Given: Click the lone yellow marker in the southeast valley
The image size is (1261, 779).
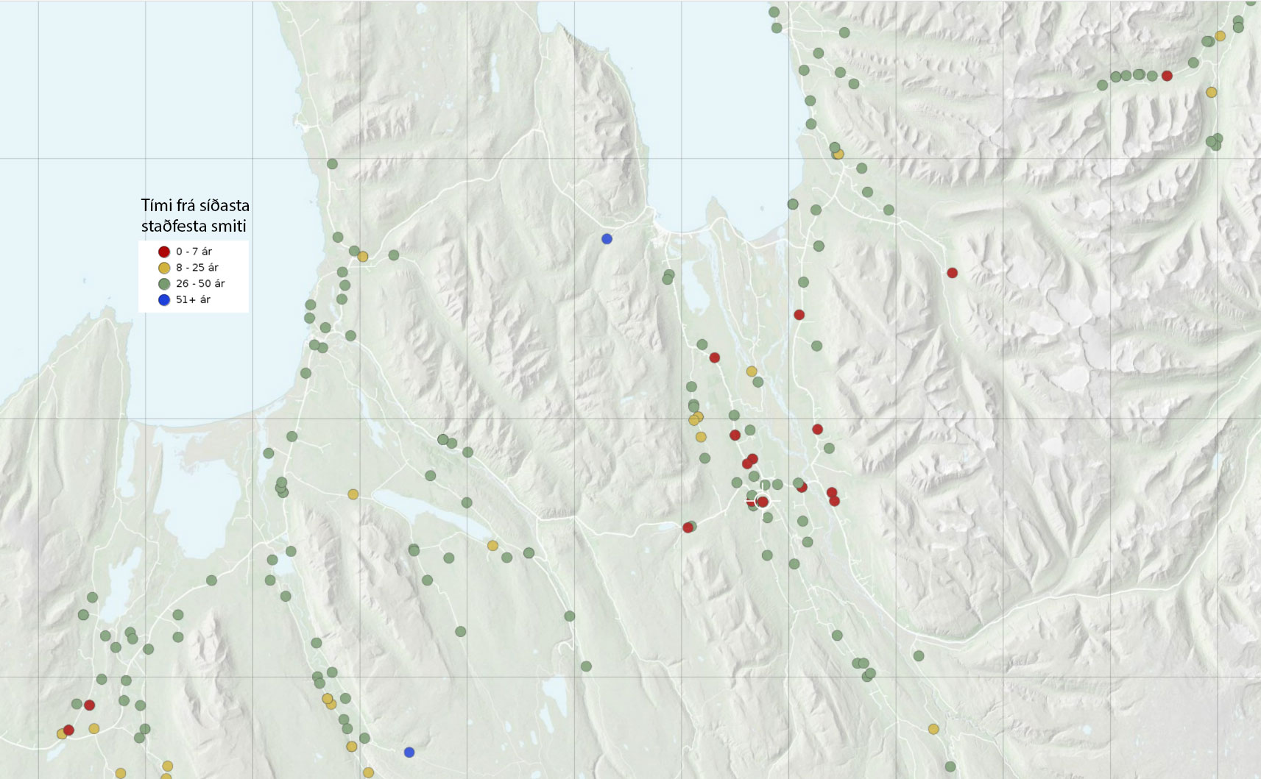Looking at the screenshot, I should [933, 729].
